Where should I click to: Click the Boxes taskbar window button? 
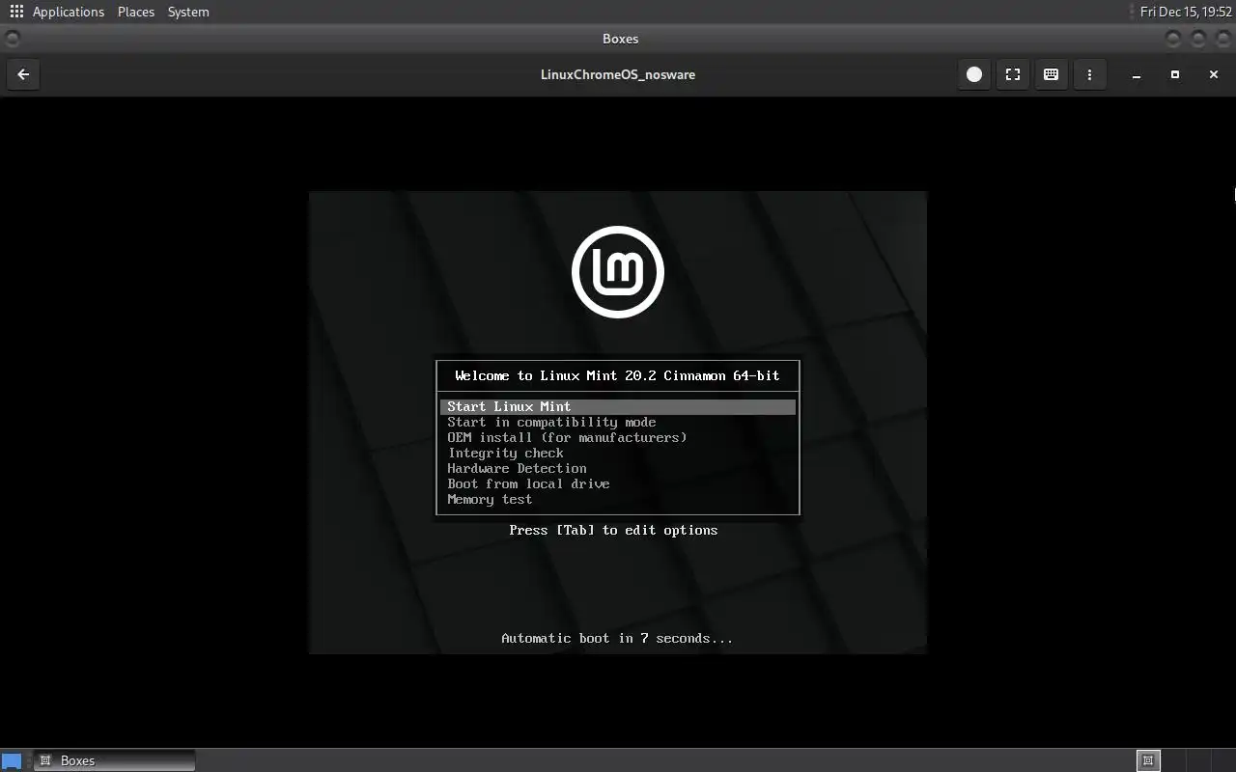[114, 760]
